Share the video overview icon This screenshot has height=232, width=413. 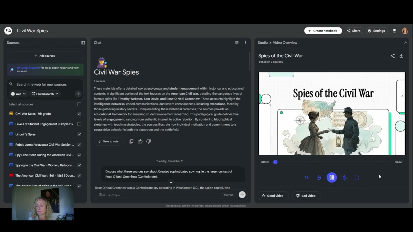click(x=392, y=56)
